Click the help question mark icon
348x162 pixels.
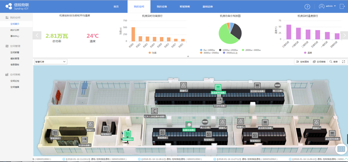click(x=307, y=7)
